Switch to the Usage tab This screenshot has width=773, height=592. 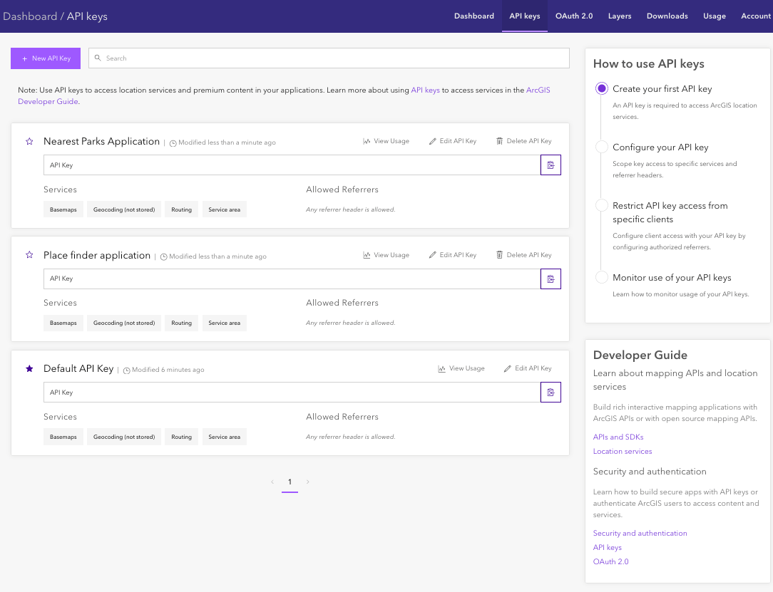(x=714, y=16)
